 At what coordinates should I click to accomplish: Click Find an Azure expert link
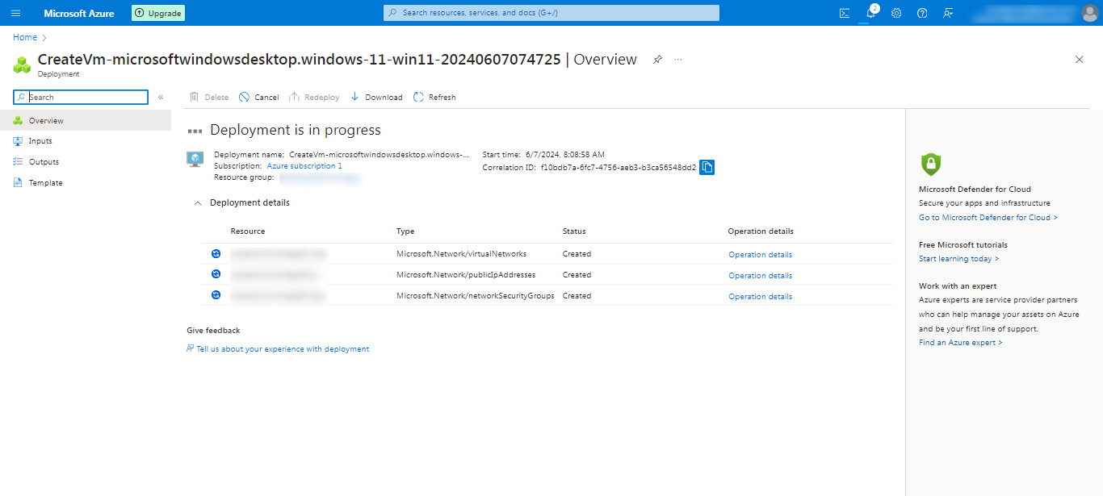pyautogui.click(x=961, y=343)
